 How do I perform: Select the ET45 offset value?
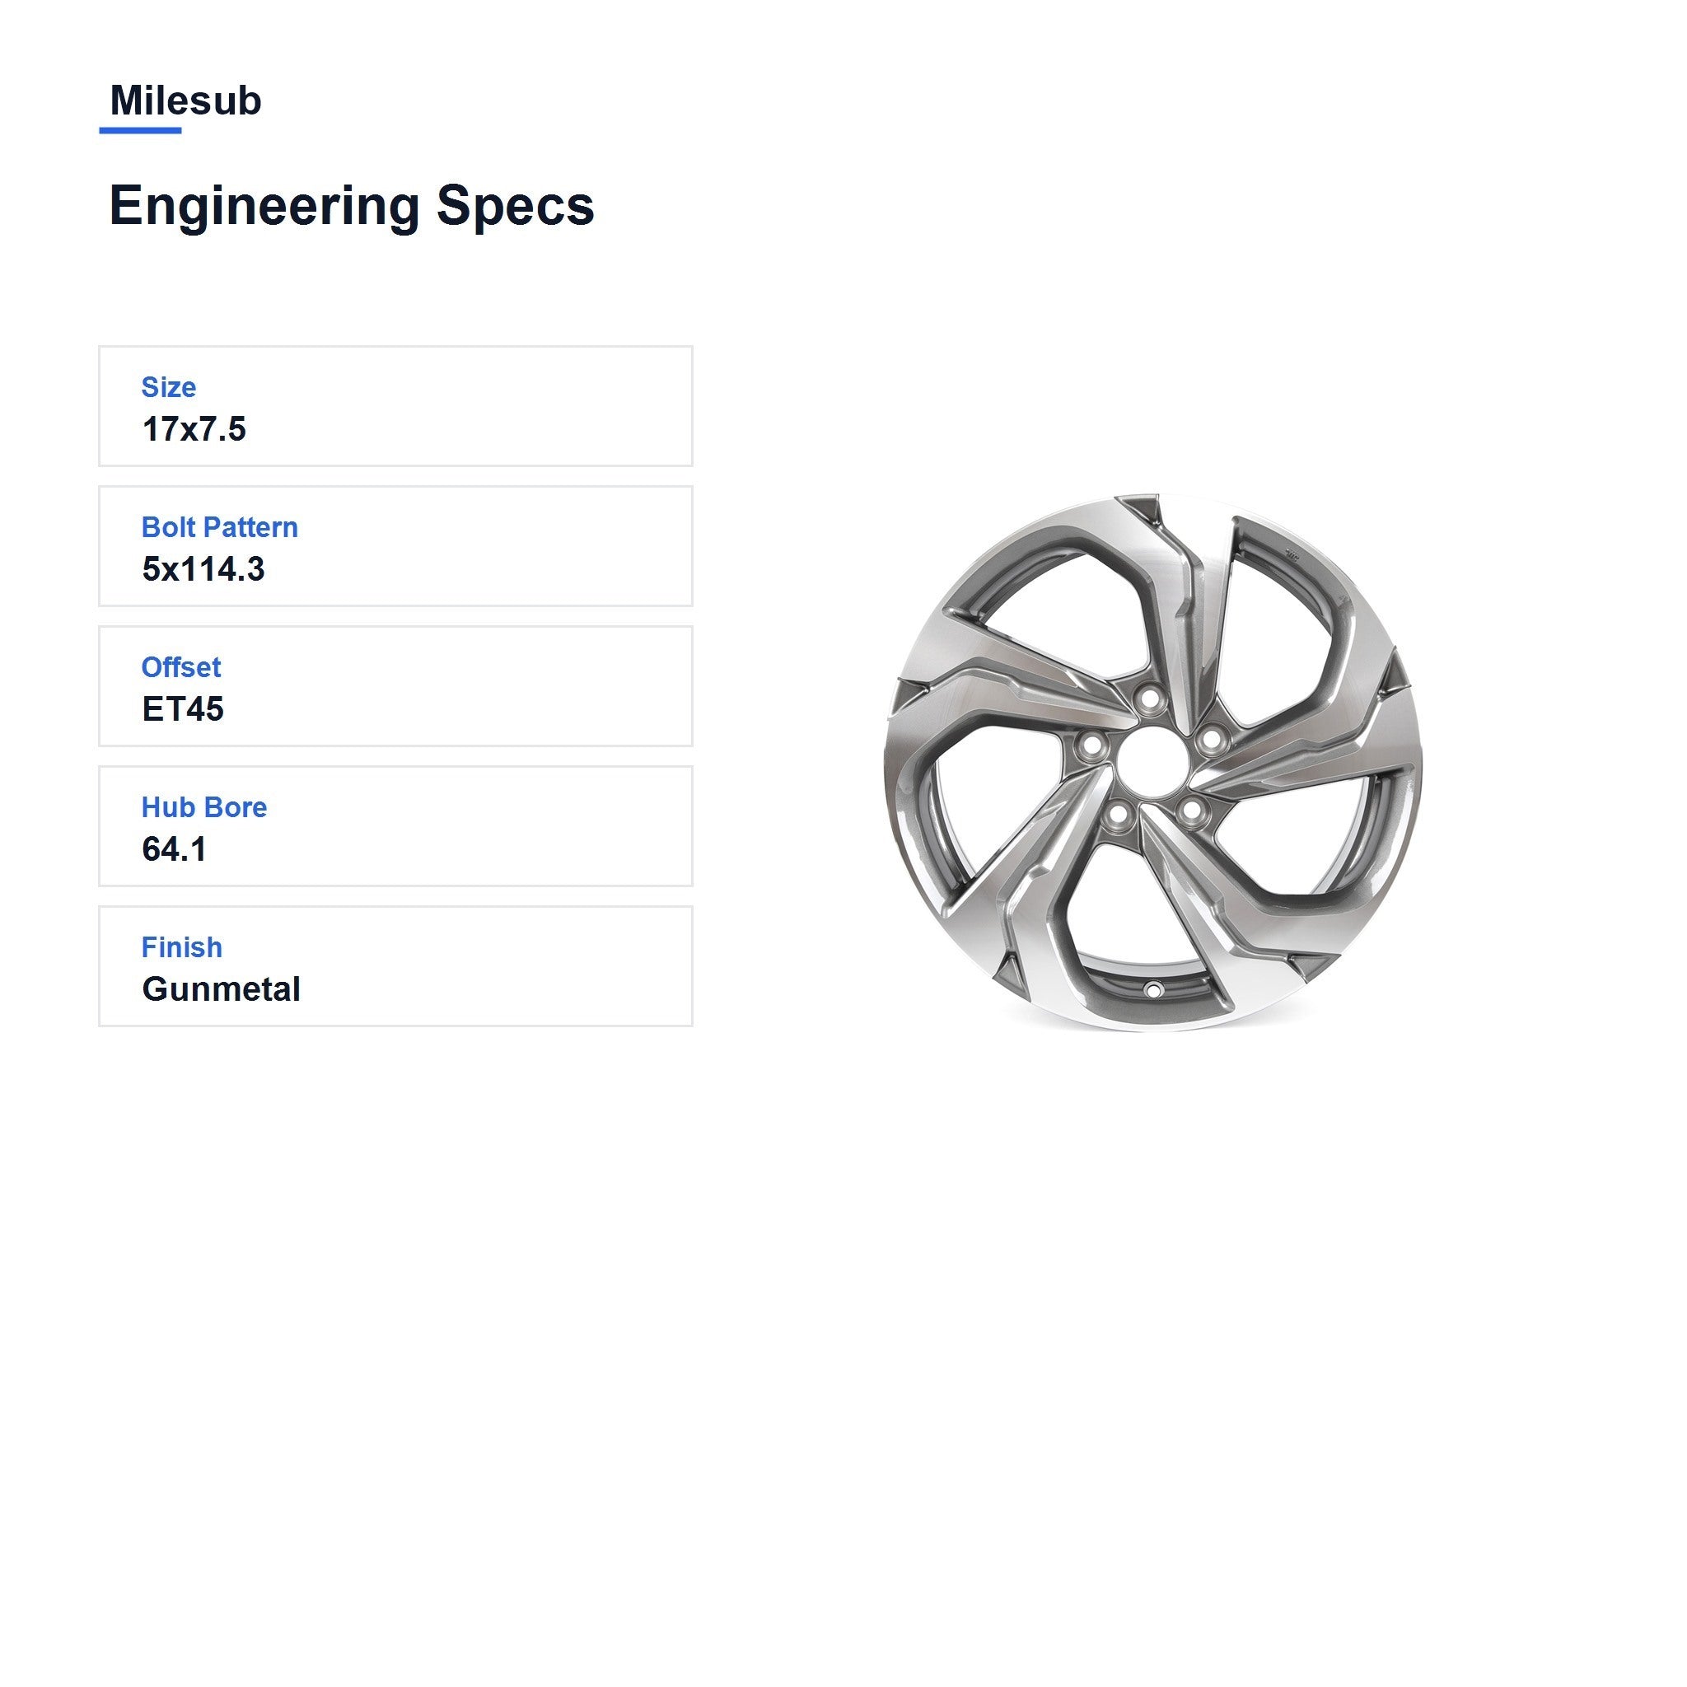183,709
